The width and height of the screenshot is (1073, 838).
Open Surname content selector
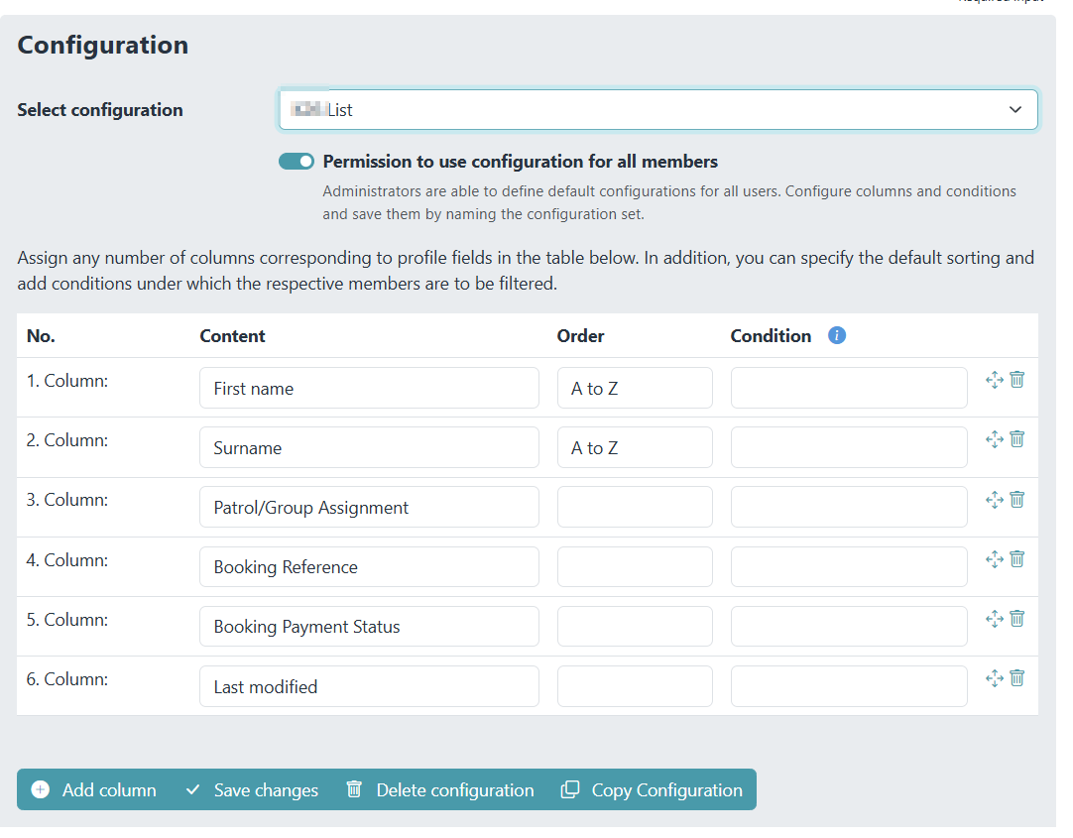pos(369,447)
